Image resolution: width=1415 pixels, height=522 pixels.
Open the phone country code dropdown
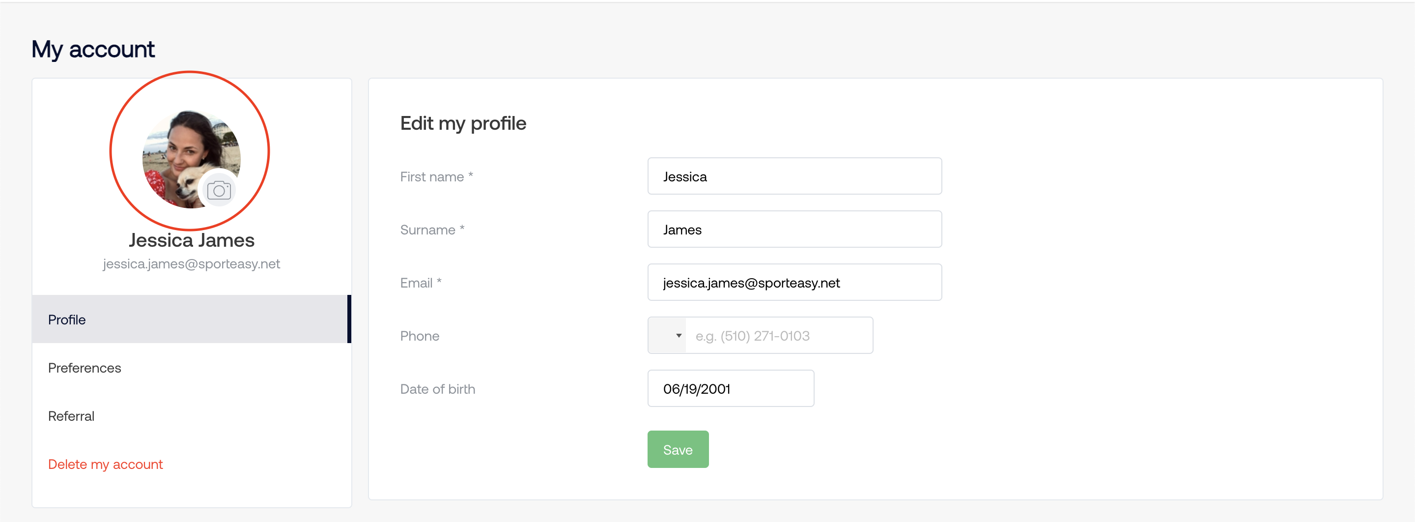tap(667, 335)
